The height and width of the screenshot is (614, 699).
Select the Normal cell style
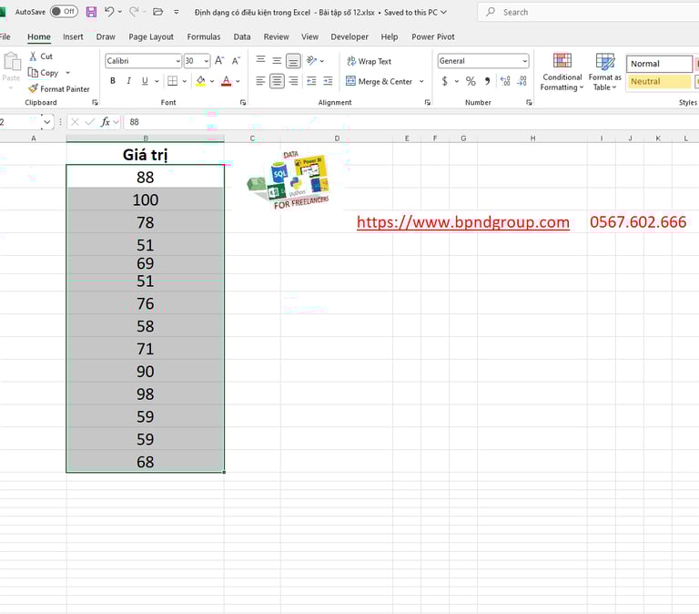[659, 64]
